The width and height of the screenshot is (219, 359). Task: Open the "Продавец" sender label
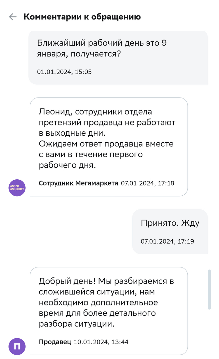[55, 342]
